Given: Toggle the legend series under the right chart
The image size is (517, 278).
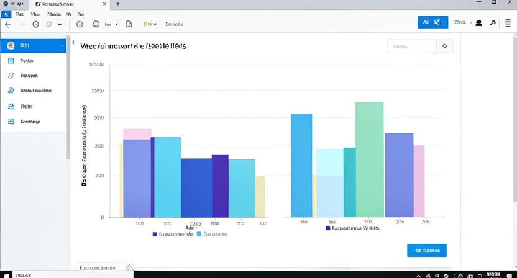Looking at the screenshot, I should coord(328,228).
